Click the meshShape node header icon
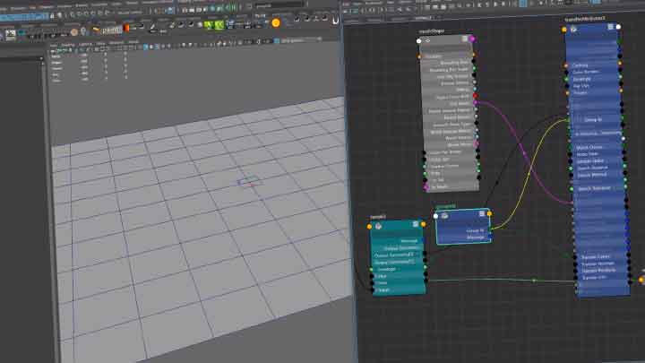645x363 pixels. coord(426,39)
